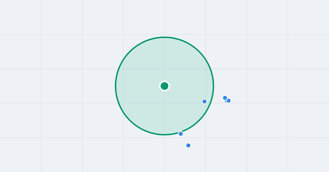Pick the lowest blue dot below the circle
This screenshot has height=172, width=329.
pos(188,146)
